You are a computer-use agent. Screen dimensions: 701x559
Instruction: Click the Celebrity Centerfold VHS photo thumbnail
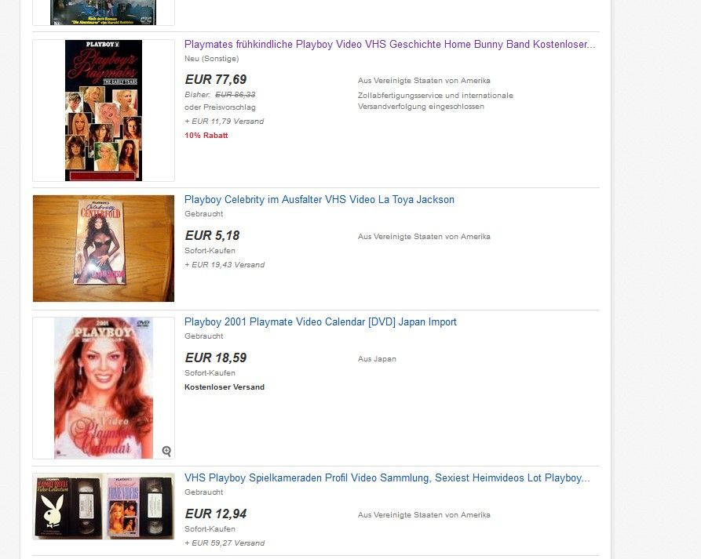[x=104, y=249]
